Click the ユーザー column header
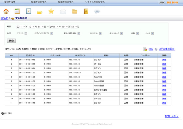Image resolution: width=183 pixels, height=129 pixels. 145,56
